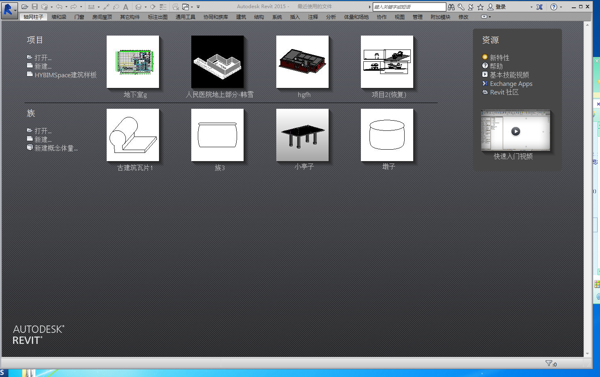Select the Aligned Dimension tool icon
The width and height of the screenshot is (600, 377).
tap(106, 7)
